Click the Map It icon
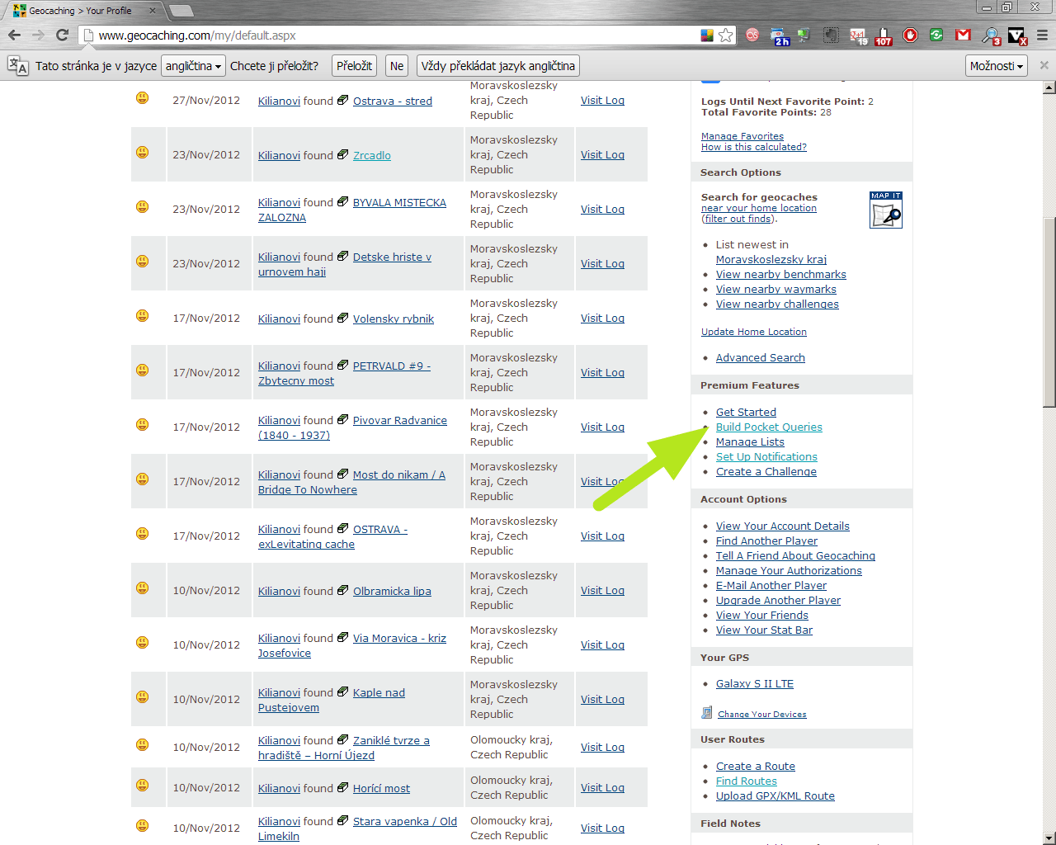The height and width of the screenshot is (845, 1056). (885, 210)
